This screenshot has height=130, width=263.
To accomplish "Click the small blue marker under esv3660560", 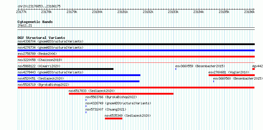I will point(214,81).
